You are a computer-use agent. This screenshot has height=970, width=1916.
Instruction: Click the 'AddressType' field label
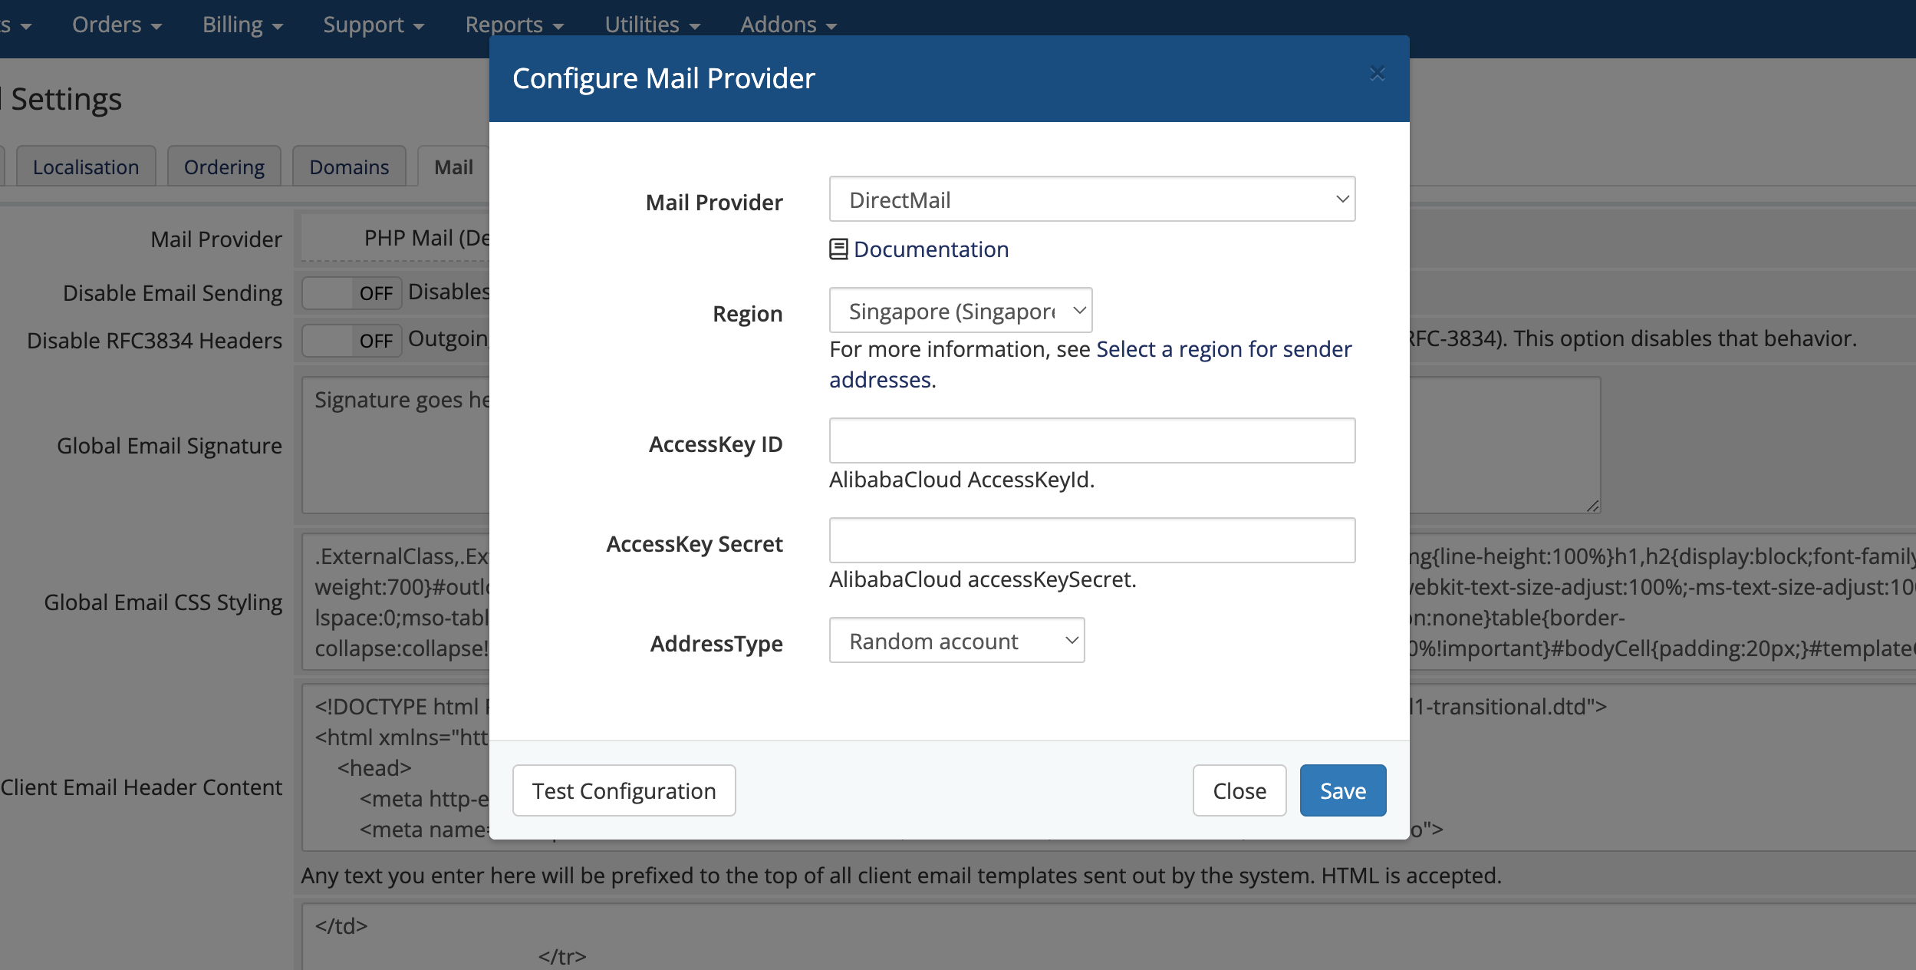pos(716,644)
